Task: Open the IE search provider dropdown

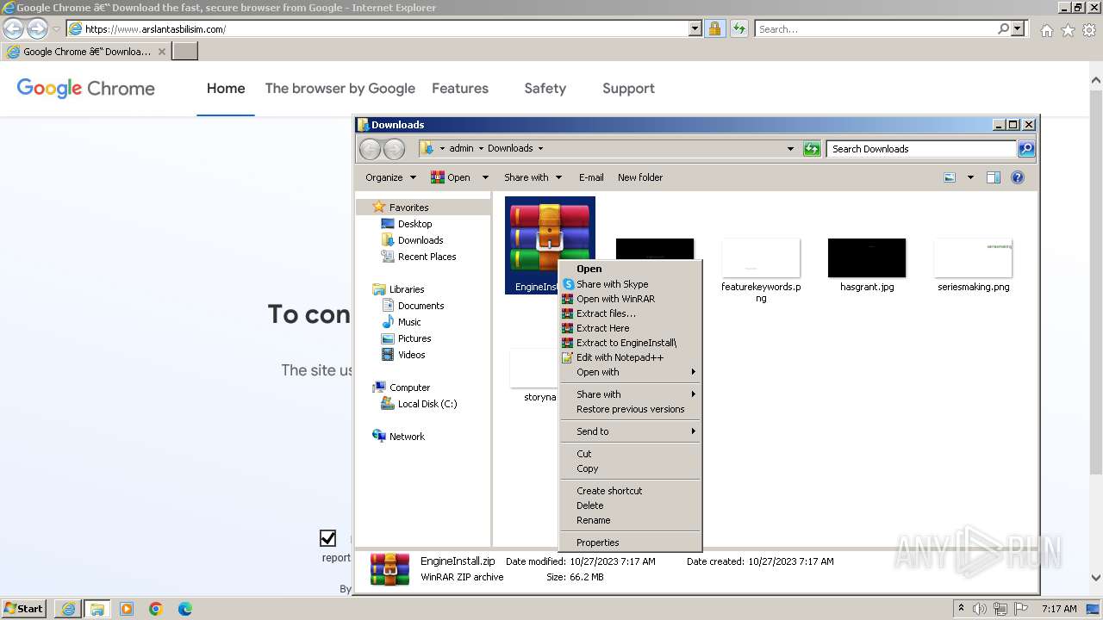Action: point(1018,28)
